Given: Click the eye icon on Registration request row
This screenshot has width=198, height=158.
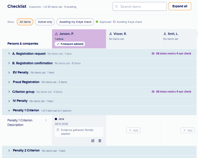Looking at the screenshot, I should [153, 54].
